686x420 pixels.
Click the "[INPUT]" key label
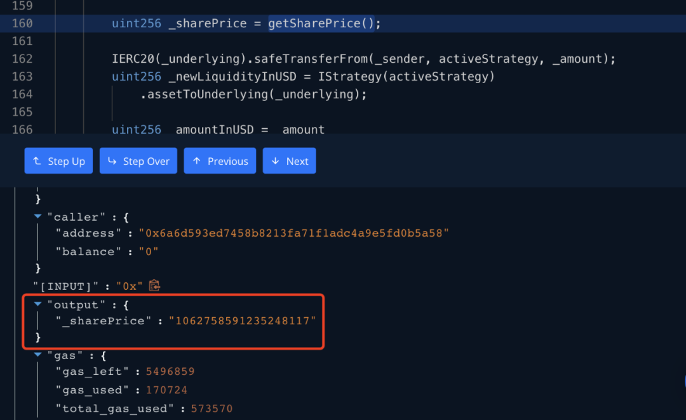click(x=69, y=287)
